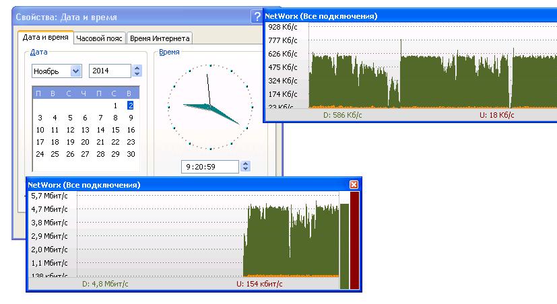Image resolution: width=557 pixels, height=304 pixels.
Task: Select day 9 in calendar
Action: click(131, 118)
